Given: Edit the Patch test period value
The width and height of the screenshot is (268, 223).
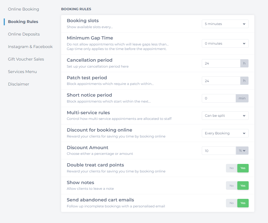Looking at the screenshot, I should [221, 81].
